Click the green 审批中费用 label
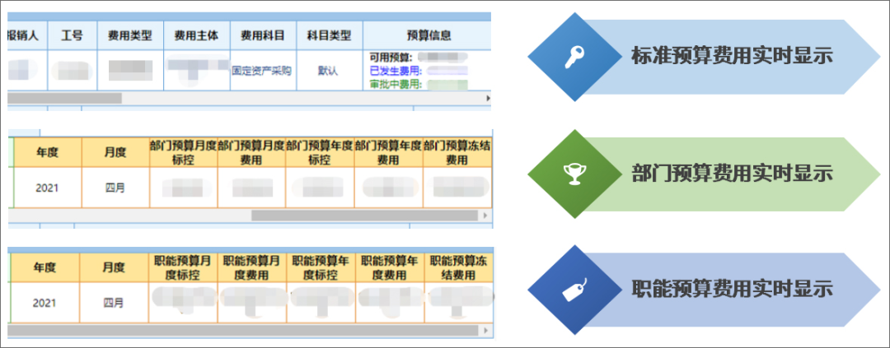 coord(396,85)
